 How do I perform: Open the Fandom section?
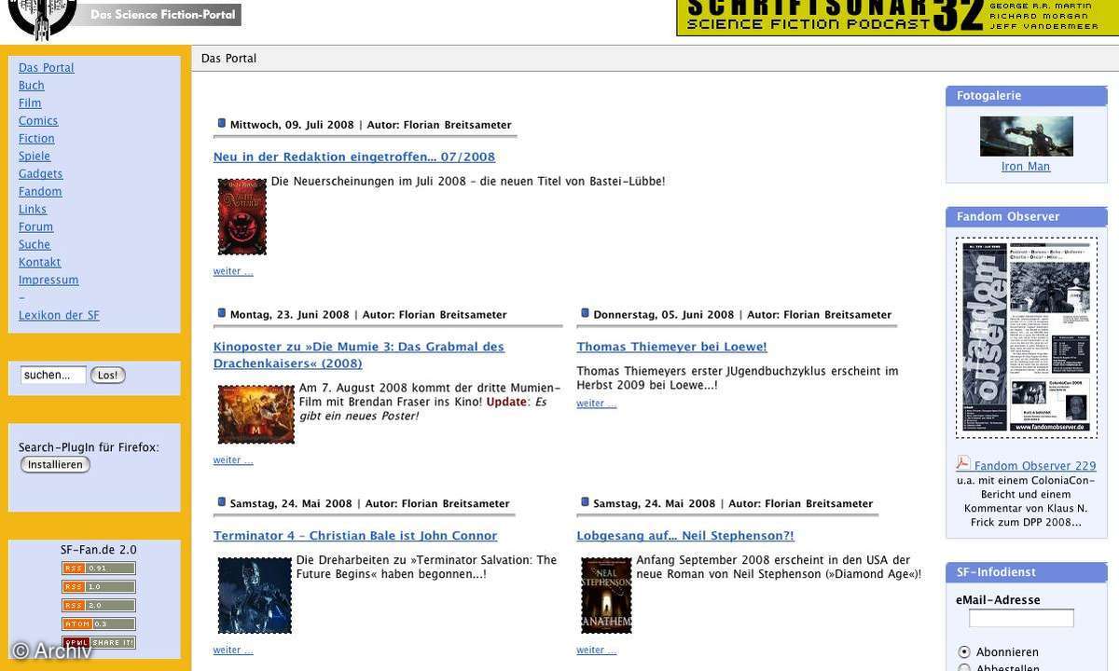[40, 192]
